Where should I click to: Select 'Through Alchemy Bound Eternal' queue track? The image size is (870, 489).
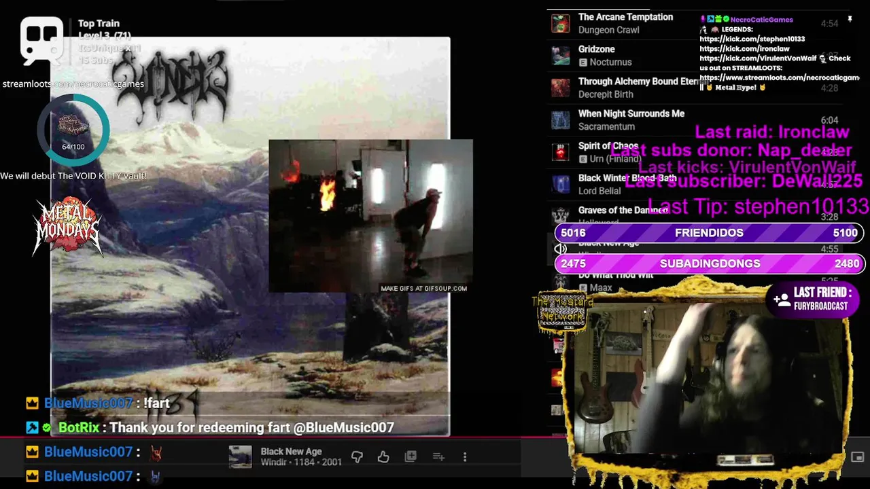pyautogui.click(x=639, y=81)
